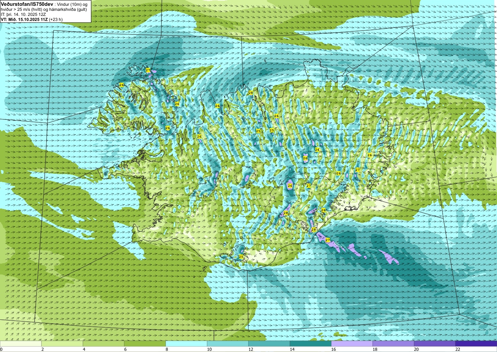Screen dimensions: 497x352
Task: Select the 20–22 violet legend swatch
Action: pos(435,343)
